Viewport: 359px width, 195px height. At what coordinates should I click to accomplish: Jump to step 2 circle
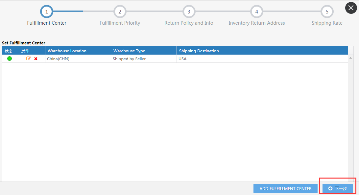120,12
